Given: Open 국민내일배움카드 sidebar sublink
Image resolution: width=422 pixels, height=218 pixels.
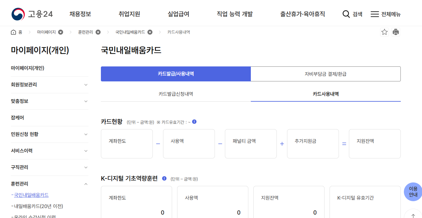Looking at the screenshot, I should [x=31, y=195].
